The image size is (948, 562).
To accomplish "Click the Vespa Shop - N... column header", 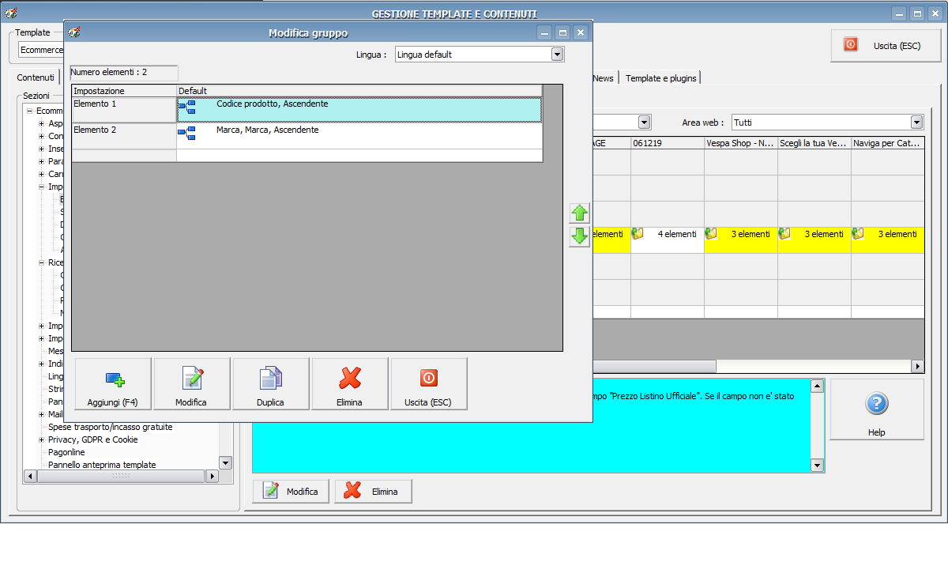I will tap(740, 143).
